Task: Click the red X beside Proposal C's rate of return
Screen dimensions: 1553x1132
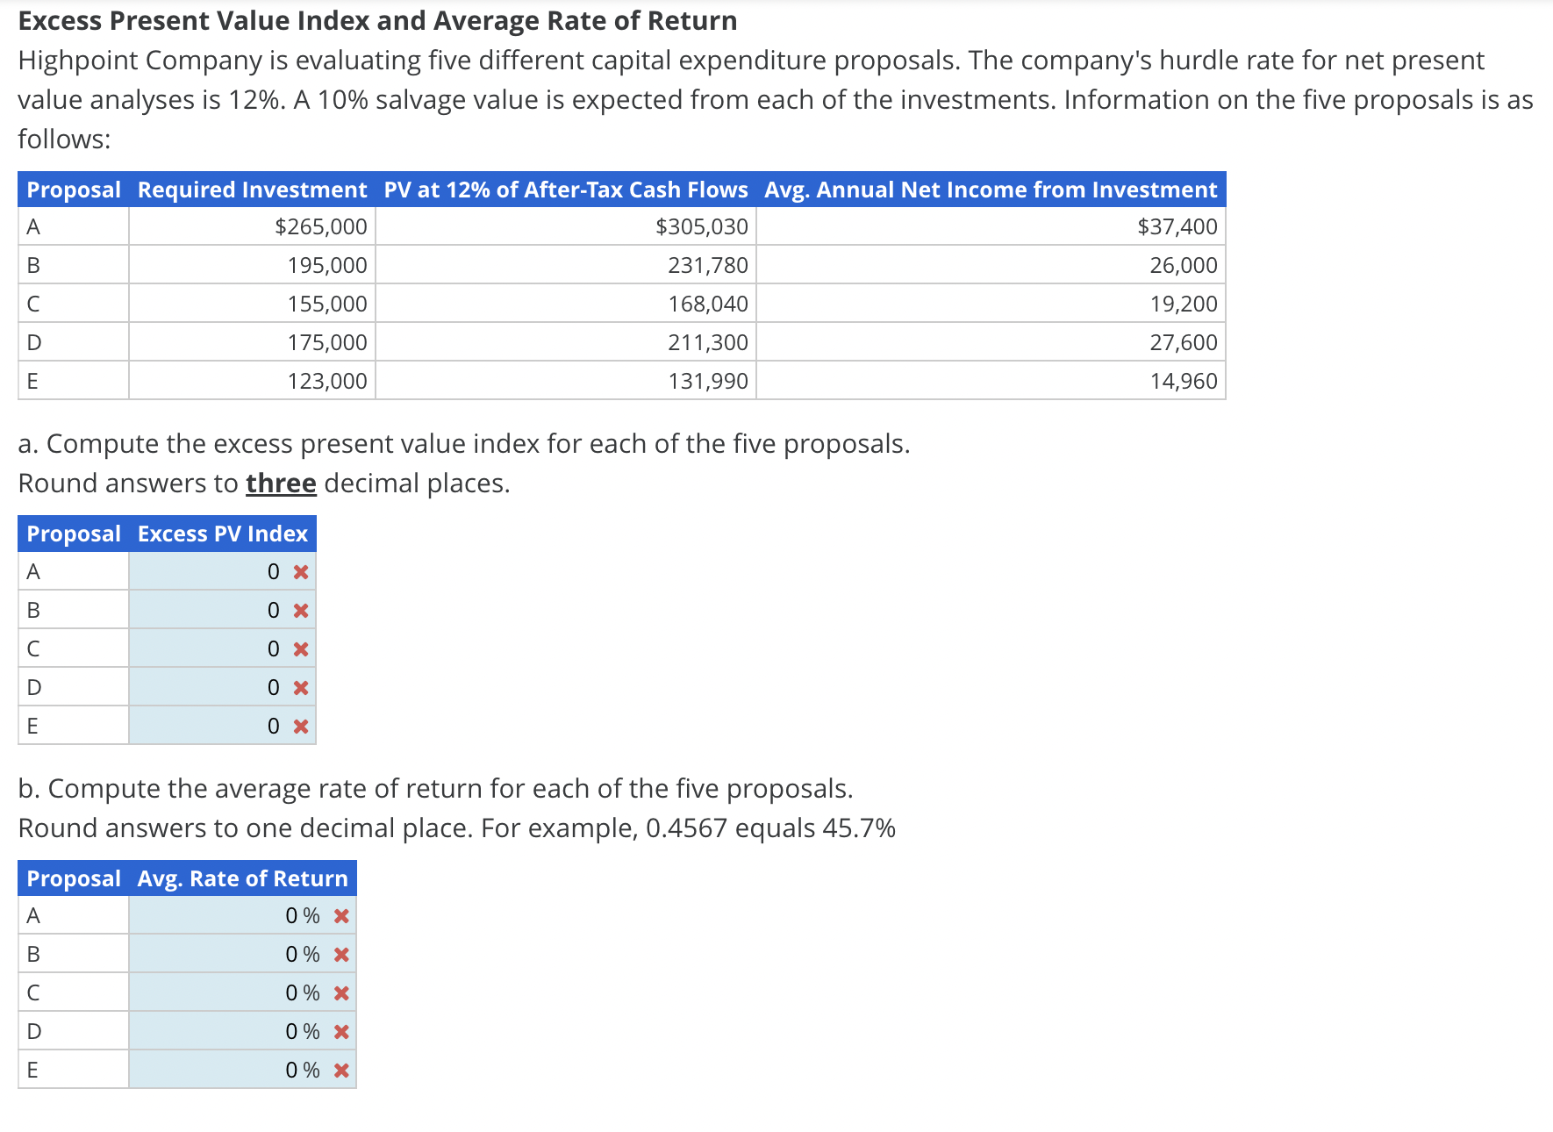Action: tap(341, 992)
